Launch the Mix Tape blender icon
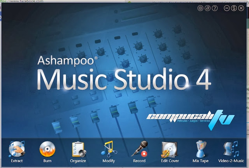The width and height of the screenshot is (249, 168). tap(200, 149)
